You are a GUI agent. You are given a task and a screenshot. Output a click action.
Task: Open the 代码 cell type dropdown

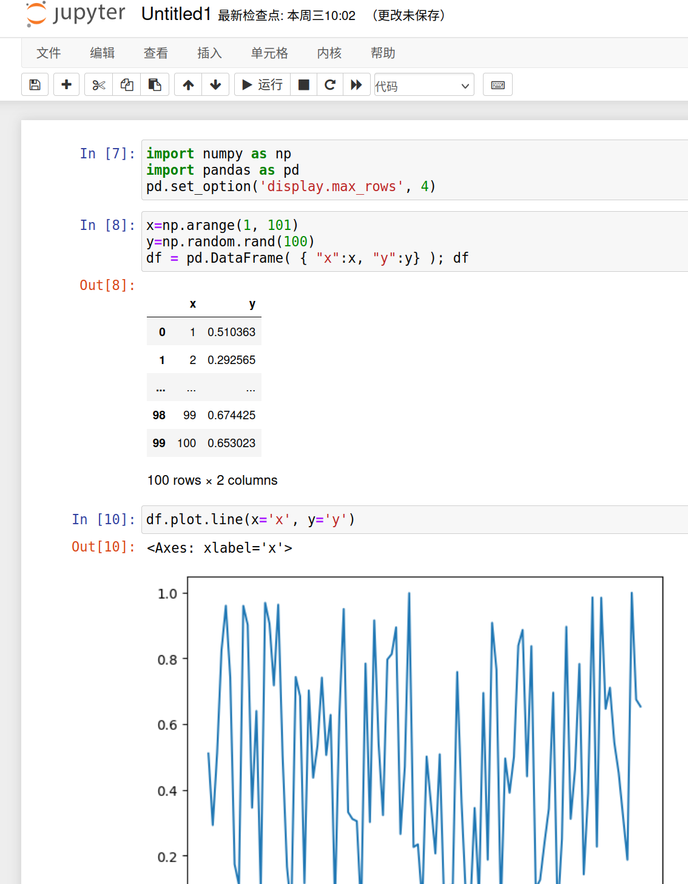424,86
